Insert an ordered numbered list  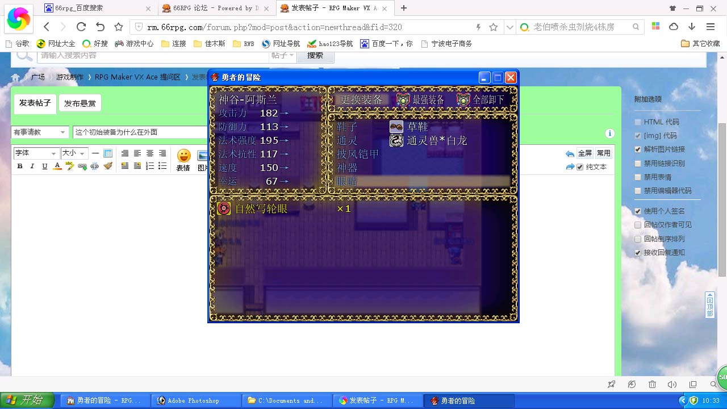pyautogui.click(x=150, y=166)
